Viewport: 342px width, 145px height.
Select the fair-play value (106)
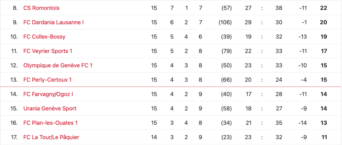[x=225, y=22]
